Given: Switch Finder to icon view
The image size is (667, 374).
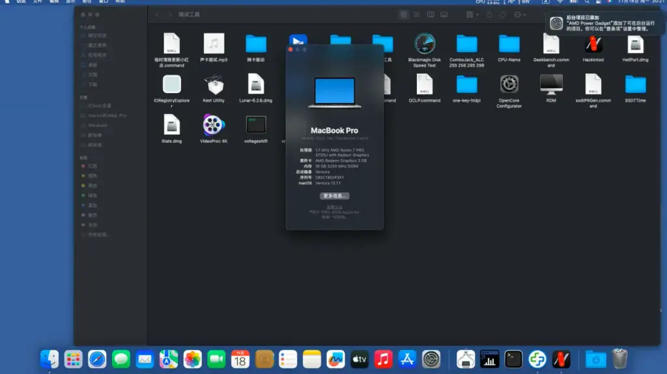Looking at the screenshot, I should (403, 14).
